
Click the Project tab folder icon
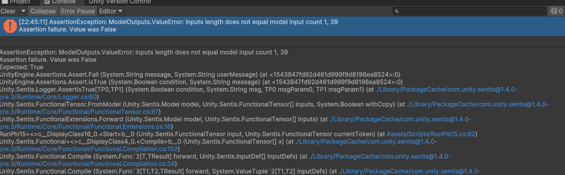(x=5, y=2)
